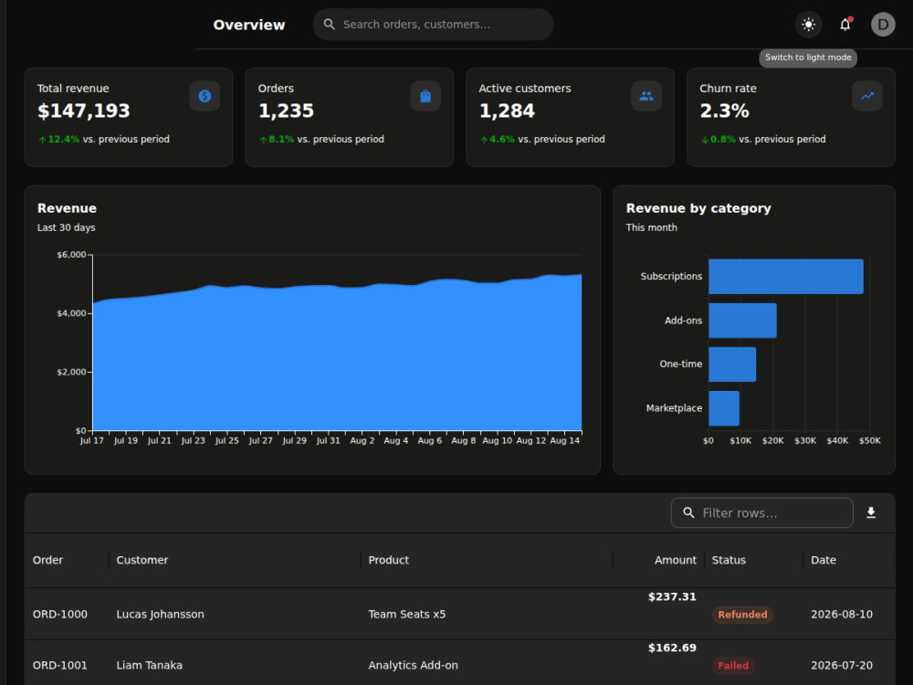Click the search orders, customers field
This screenshot has height=685, width=913.
tap(433, 25)
